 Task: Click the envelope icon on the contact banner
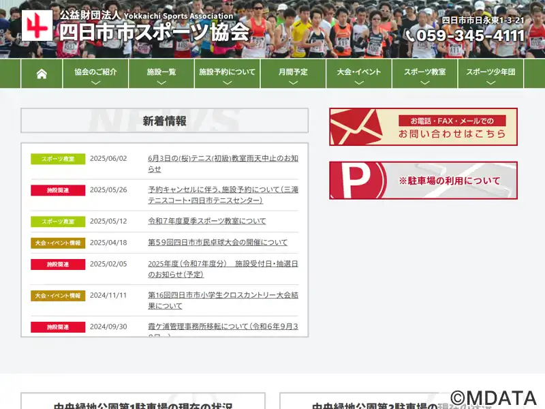tap(356, 127)
